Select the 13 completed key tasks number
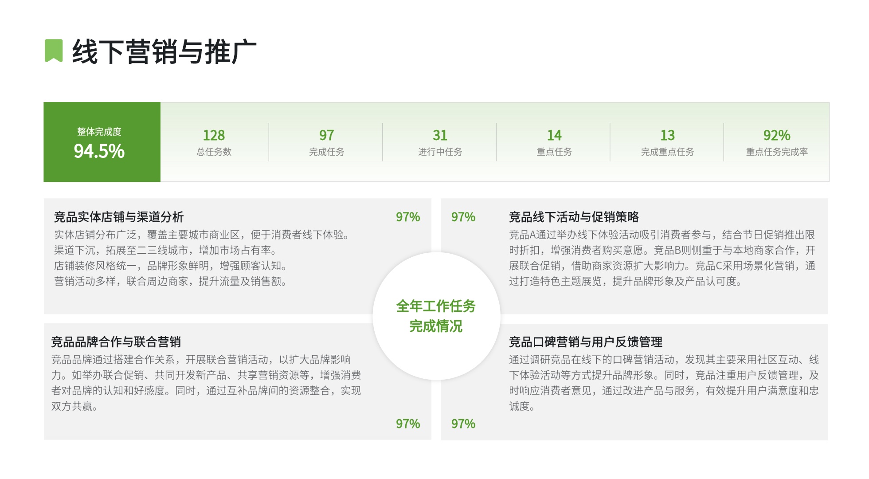 tap(667, 135)
